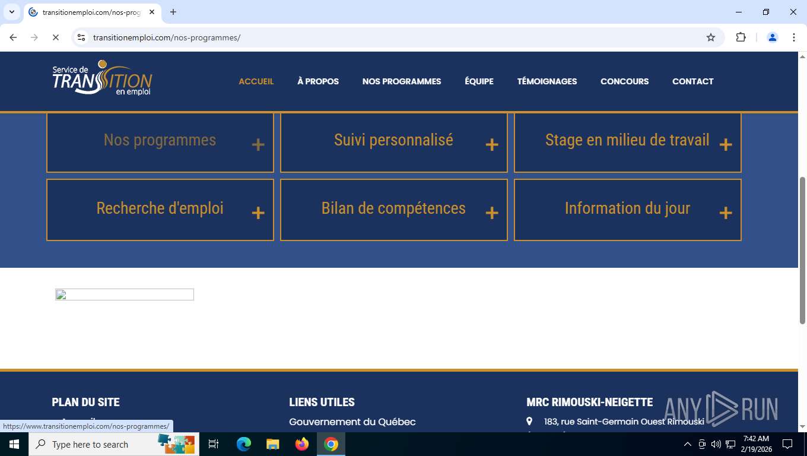The height and width of the screenshot is (456, 807).
Task: Click the Nos programmes card title
Action: tap(160, 140)
